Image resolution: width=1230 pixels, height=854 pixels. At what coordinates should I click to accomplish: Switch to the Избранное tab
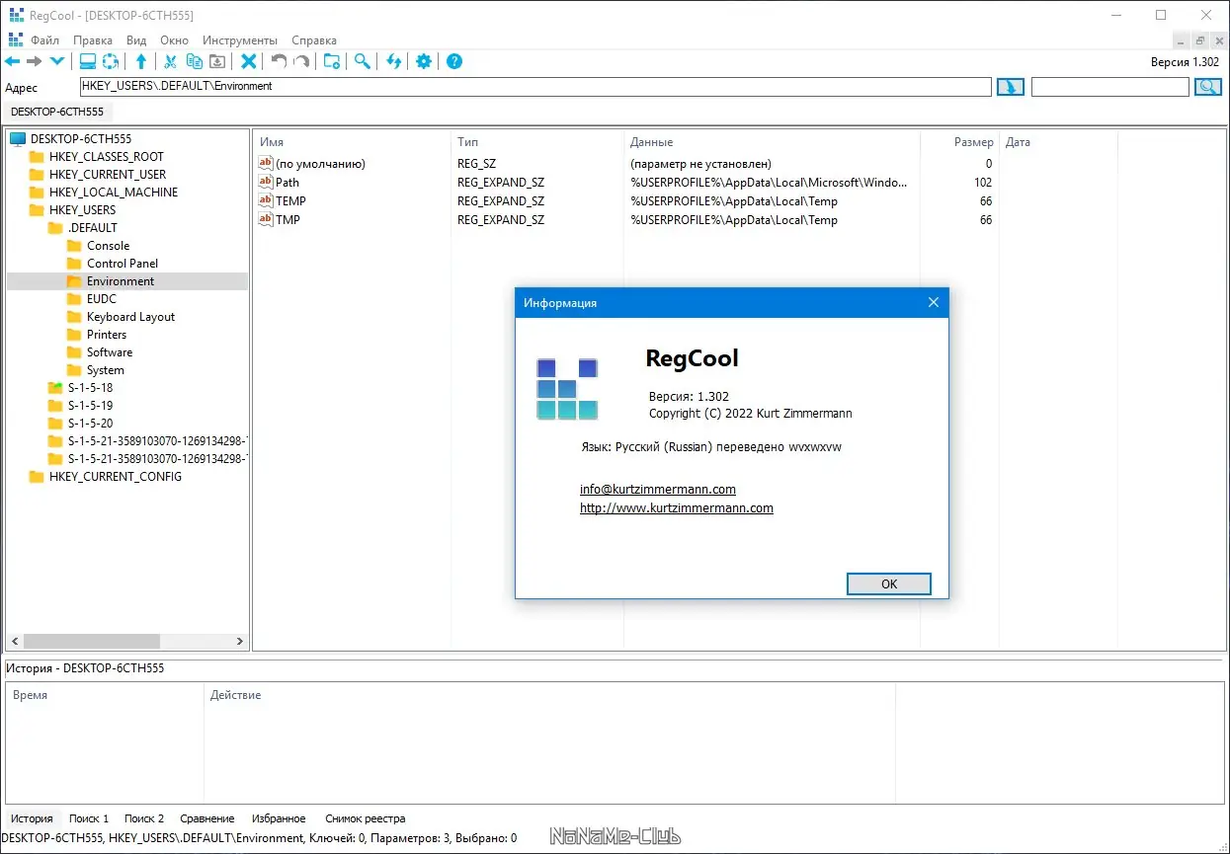pos(279,818)
